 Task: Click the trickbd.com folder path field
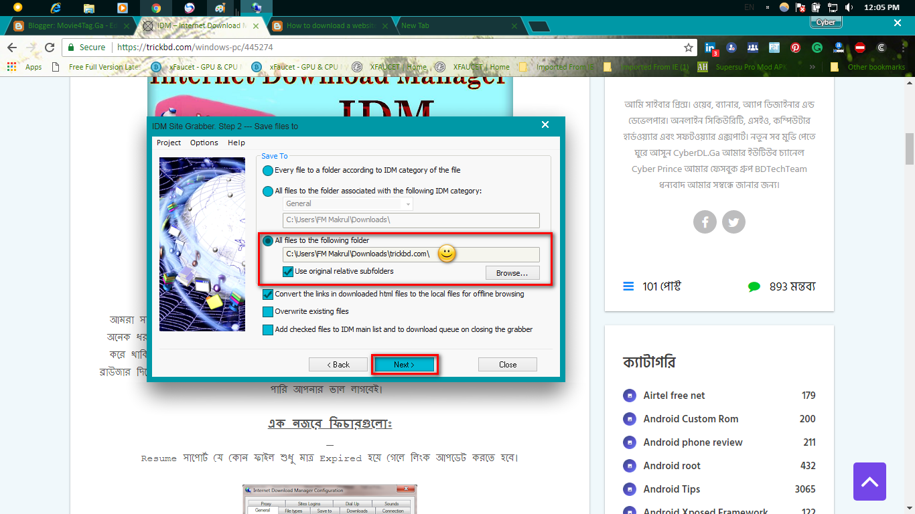pyautogui.click(x=411, y=254)
